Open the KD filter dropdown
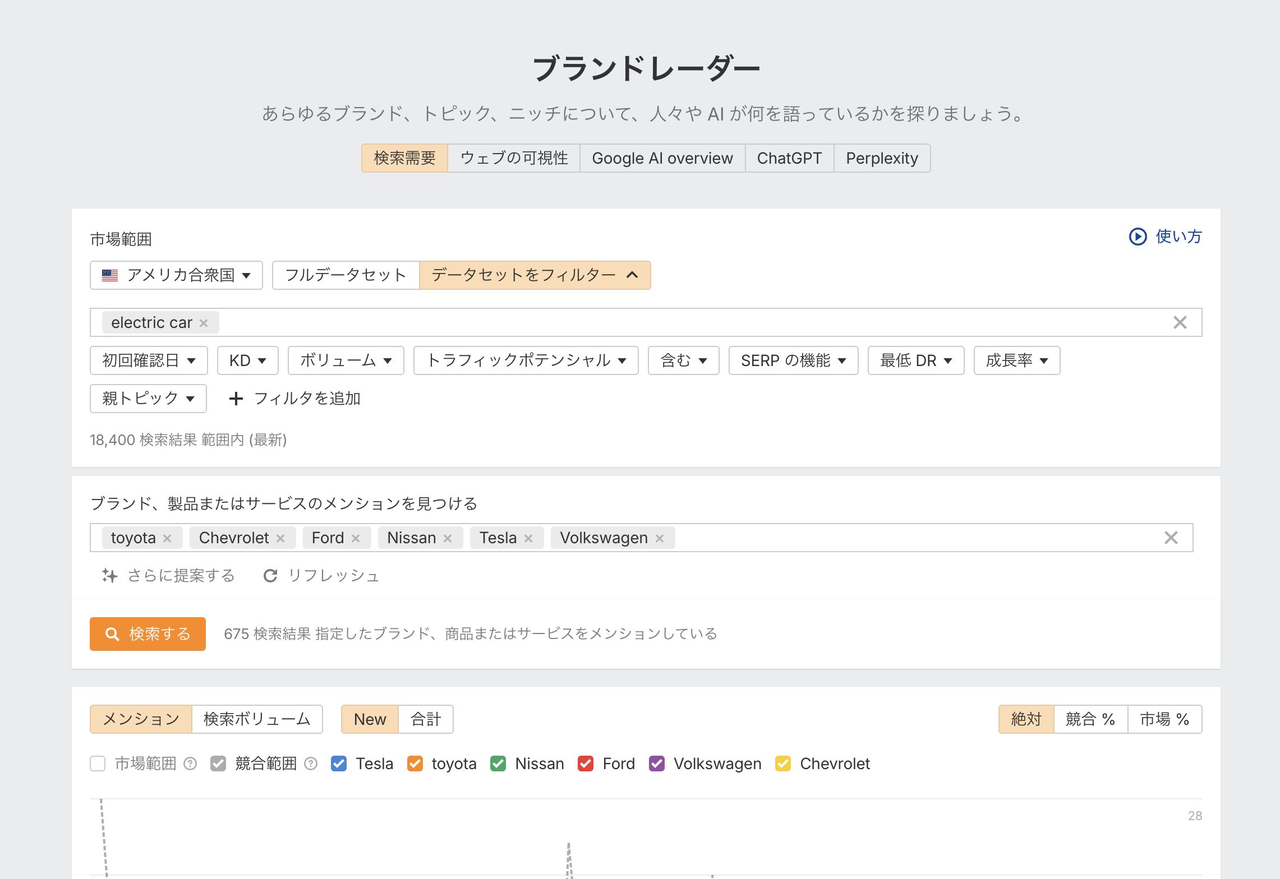Viewport: 1280px width, 879px height. (248, 360)
